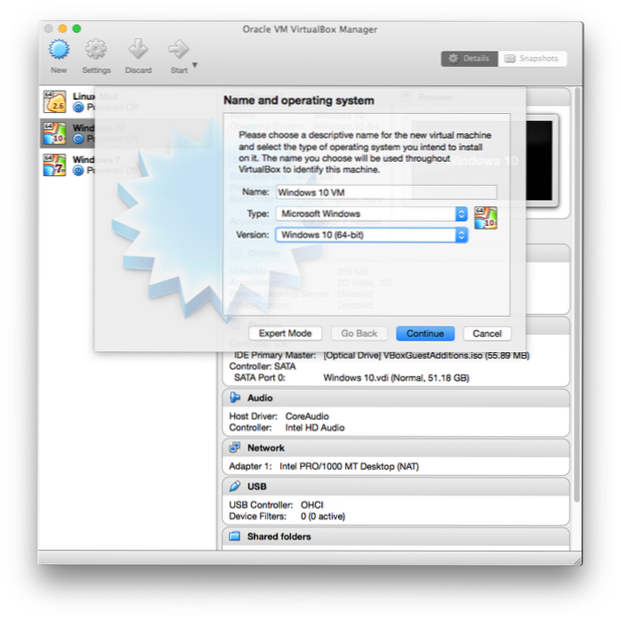Open the dropdown arrow beside Start
Screen dimensions: 621x620
click(195, 65)
